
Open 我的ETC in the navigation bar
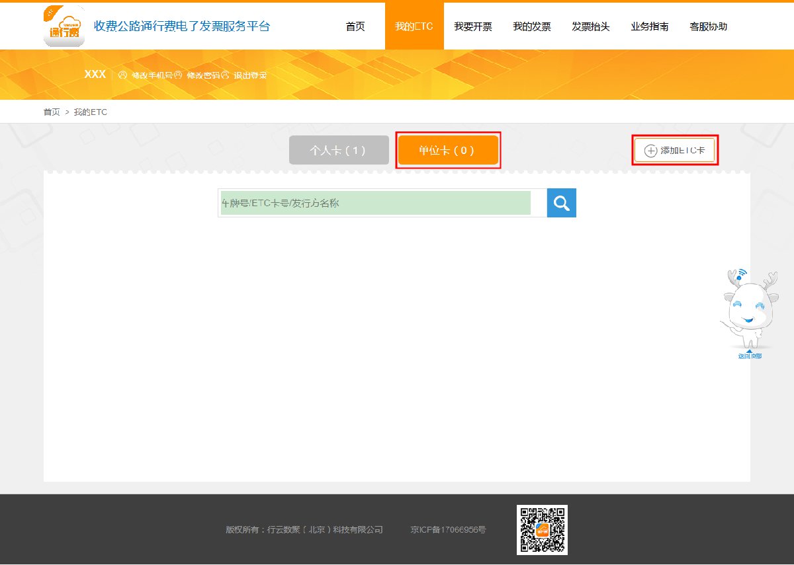click(414, 26)
